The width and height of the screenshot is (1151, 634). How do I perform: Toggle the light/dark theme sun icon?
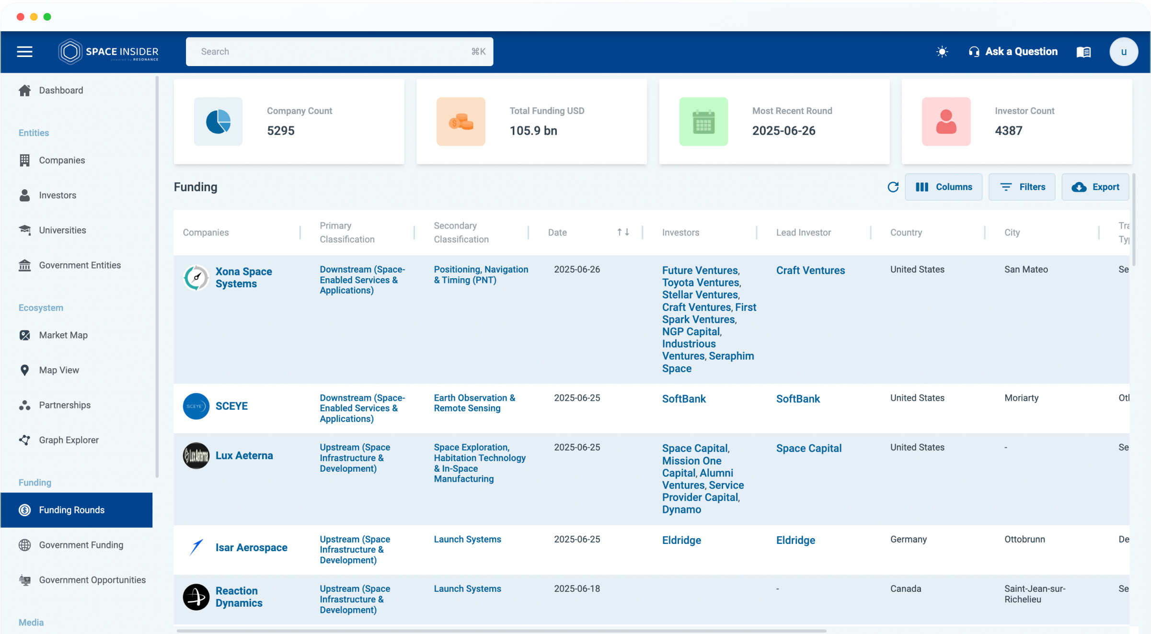[x=942, y=52]
